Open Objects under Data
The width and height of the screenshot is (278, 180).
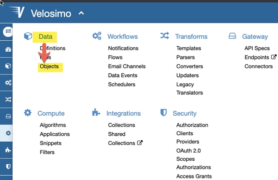coord(49,66)
